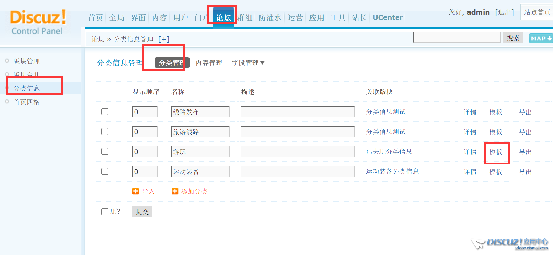The height and width of the screenshot is (255, 553).
Task: Tick the checkbox in the 运动装备 row
Action: point(105,171)
